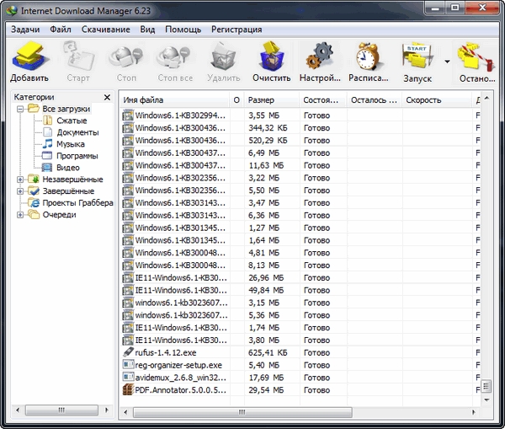The width and height of the screenshot is (505, 429).
Task: Open the Помощь menu
Action: [x=183, y=29]
